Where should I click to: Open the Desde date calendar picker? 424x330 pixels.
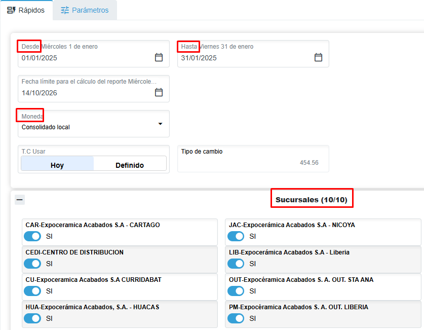click(x=159, y=57)
